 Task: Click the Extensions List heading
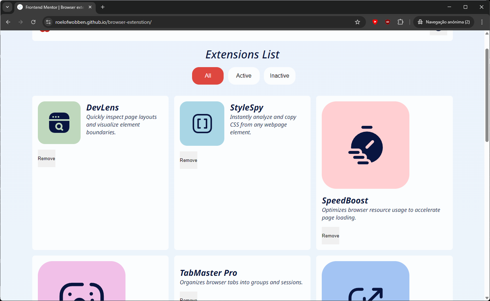point(243,55)
